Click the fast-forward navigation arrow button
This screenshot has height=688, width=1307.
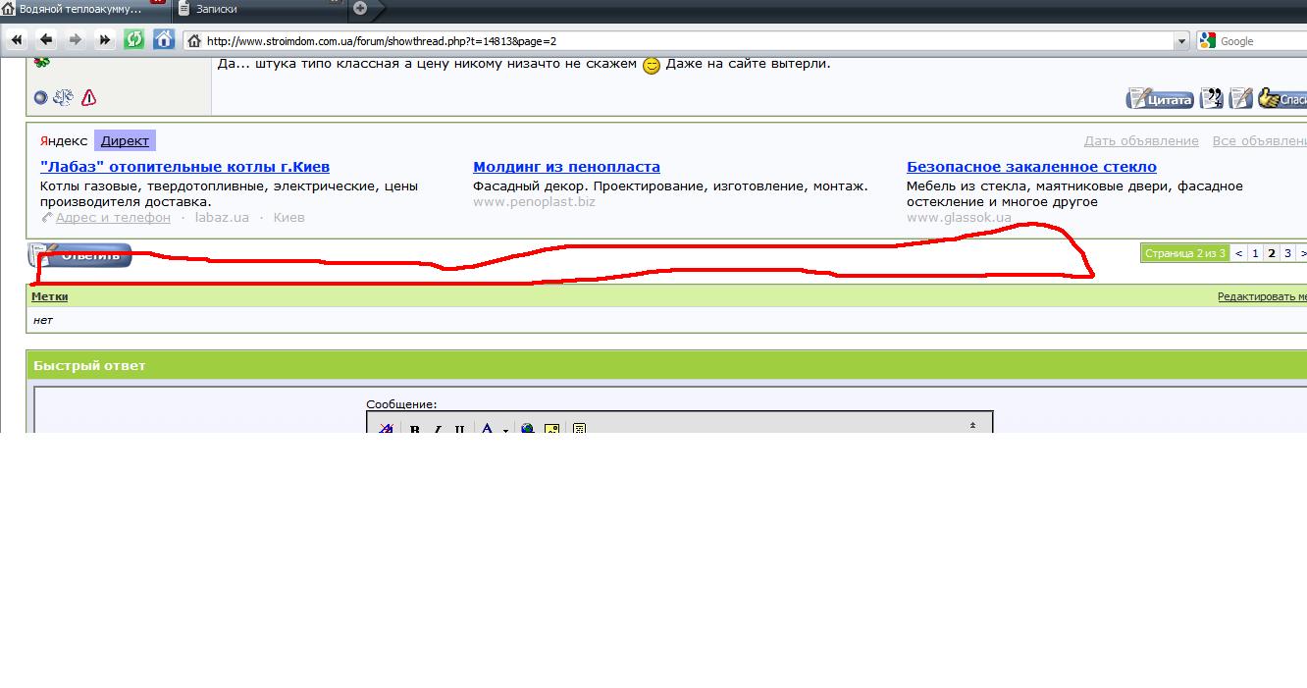pos(105,40)
